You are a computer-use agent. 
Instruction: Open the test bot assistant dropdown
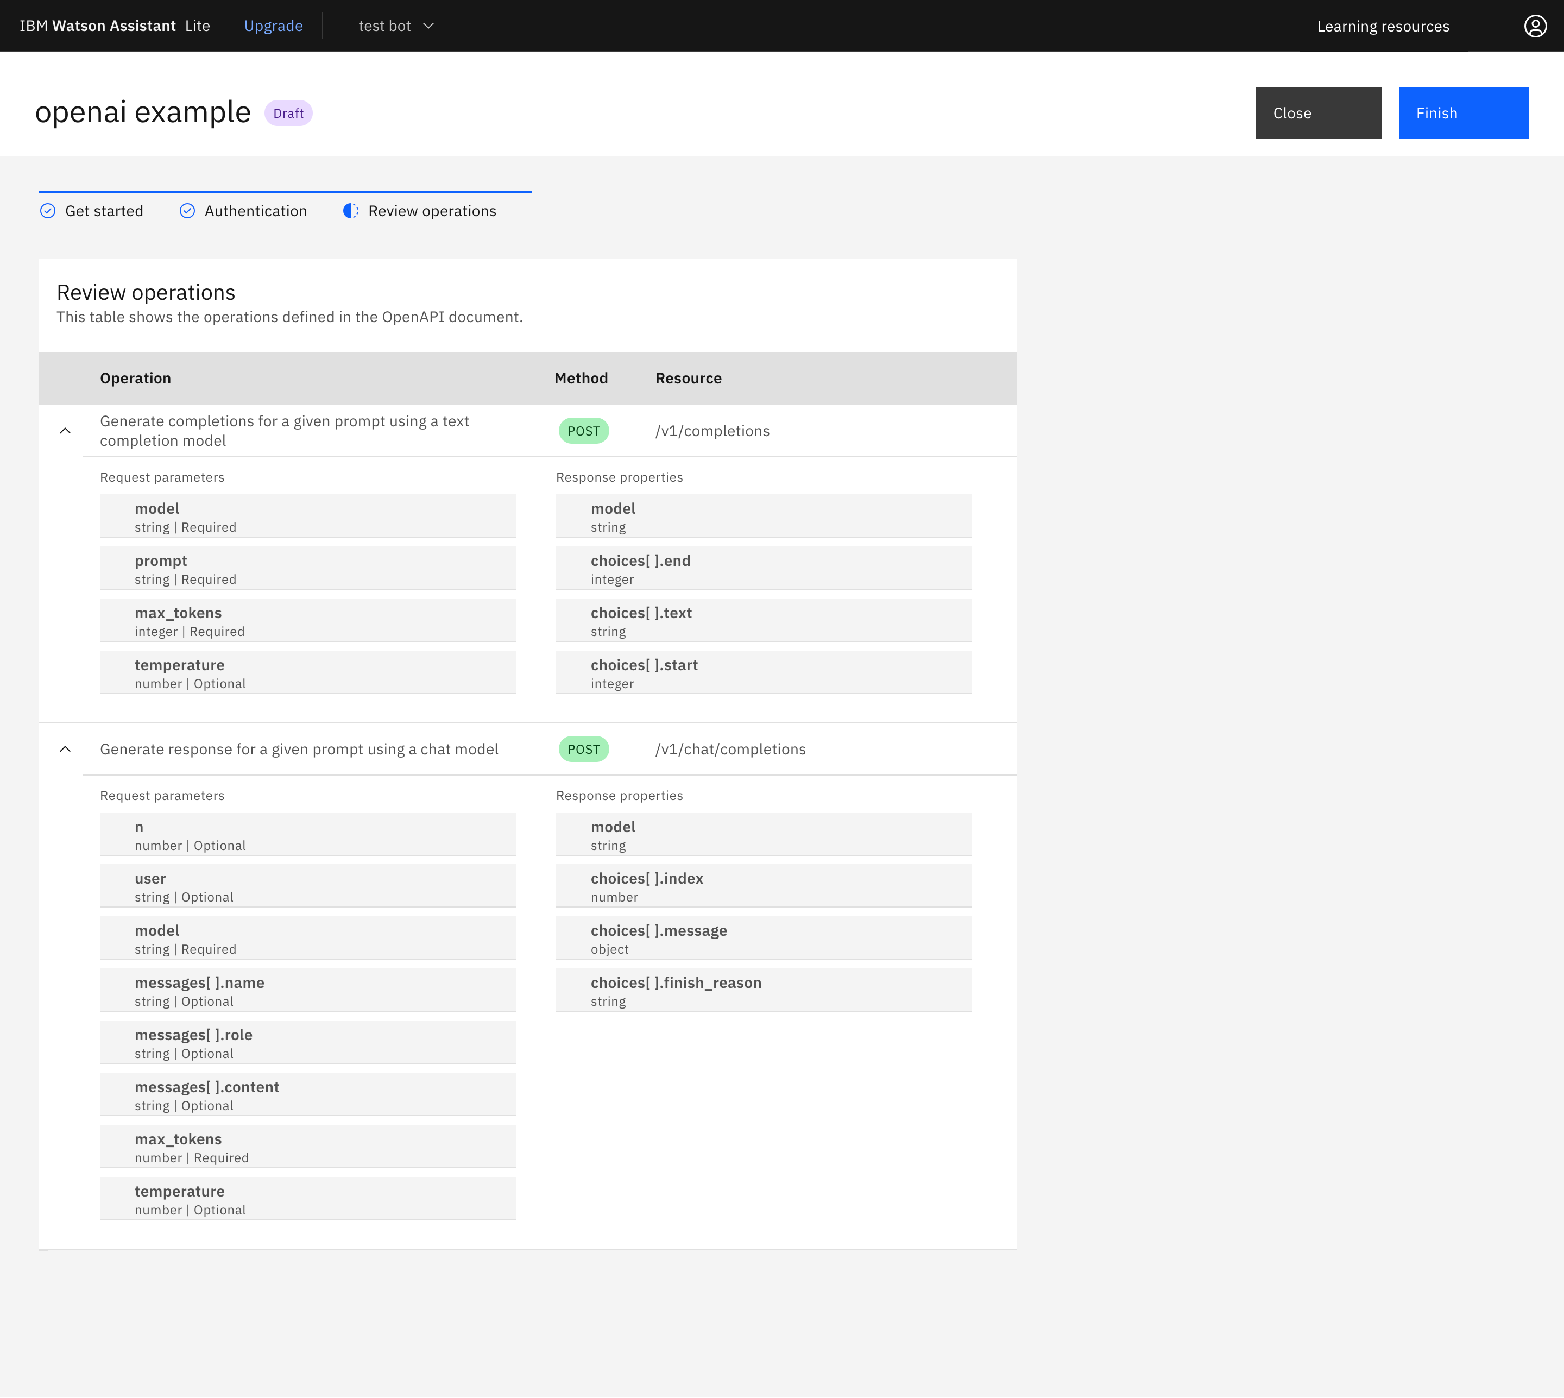coord(395,26)
